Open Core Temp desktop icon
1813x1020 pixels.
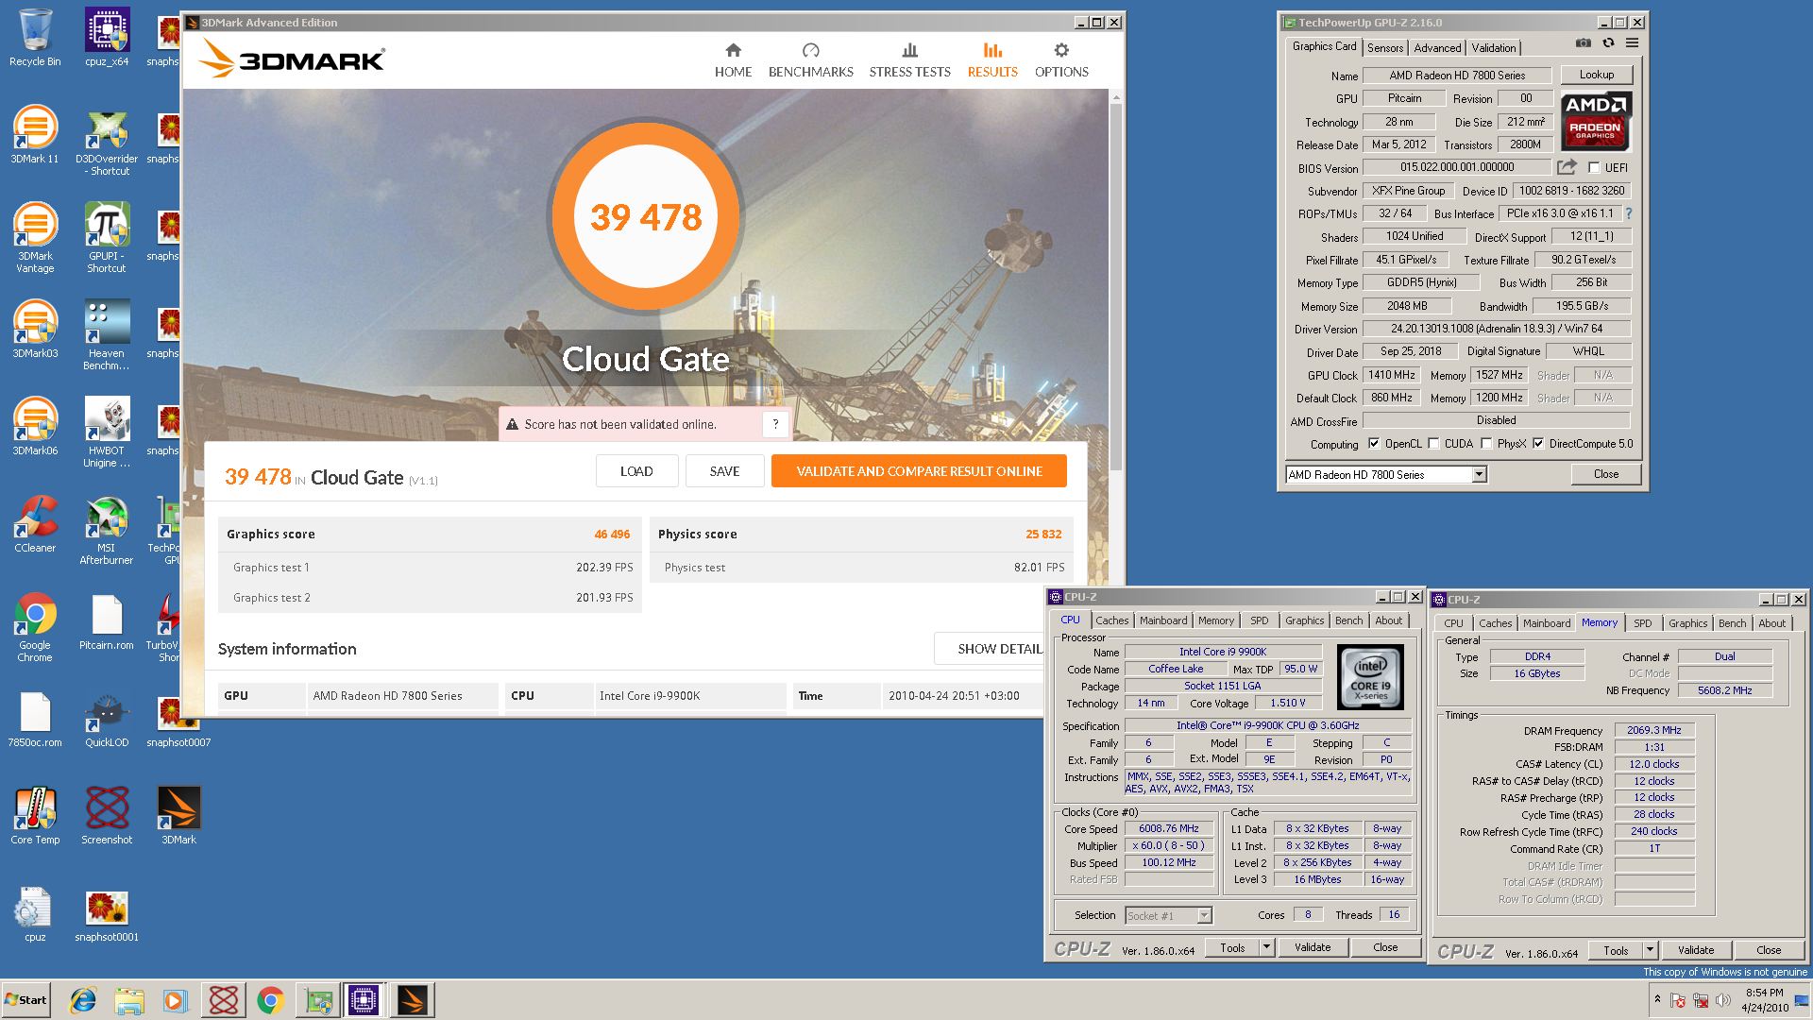(35, 816)
